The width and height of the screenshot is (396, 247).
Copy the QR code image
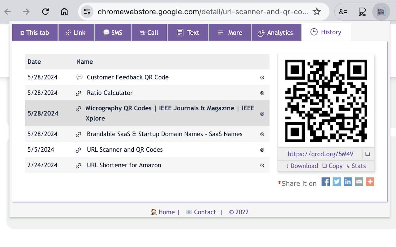(x=332, y=166)
